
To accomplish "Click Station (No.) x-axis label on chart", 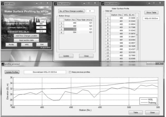I will tap(85, 110).
